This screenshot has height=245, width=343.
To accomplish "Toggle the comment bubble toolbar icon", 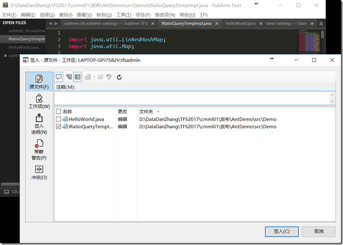I will [58, 77].
